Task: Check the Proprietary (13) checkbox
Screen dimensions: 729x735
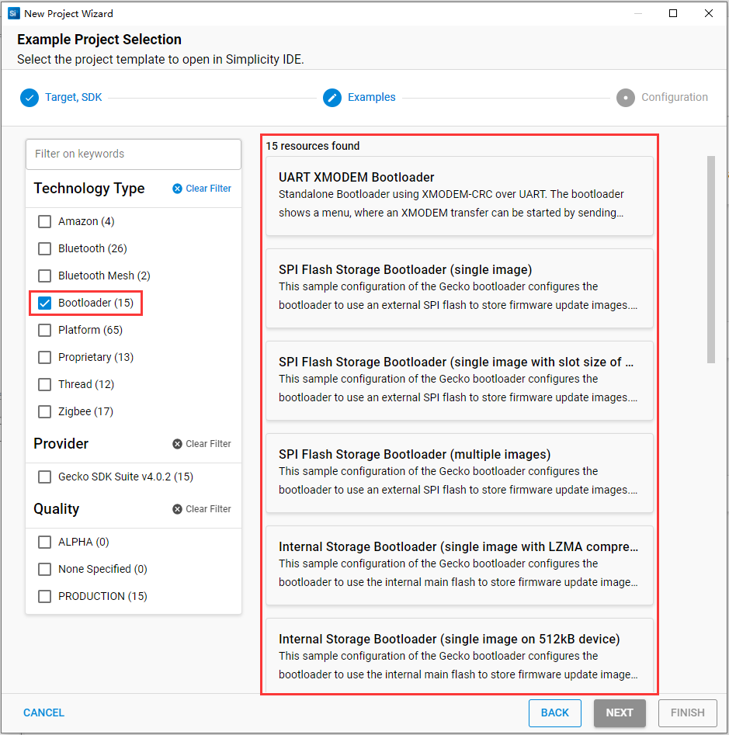Action: 44,357
